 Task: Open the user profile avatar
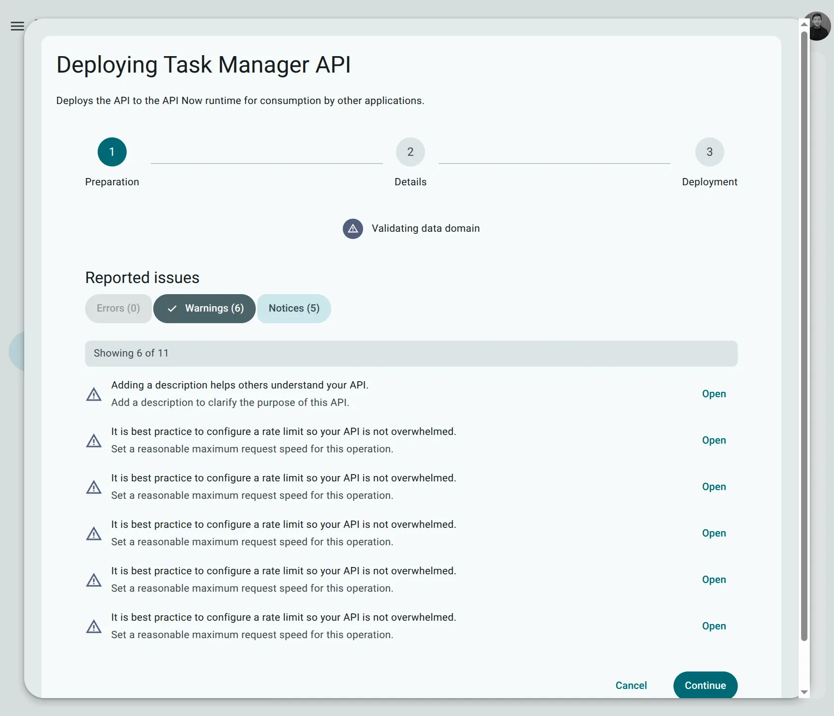(x=817, y=26)
